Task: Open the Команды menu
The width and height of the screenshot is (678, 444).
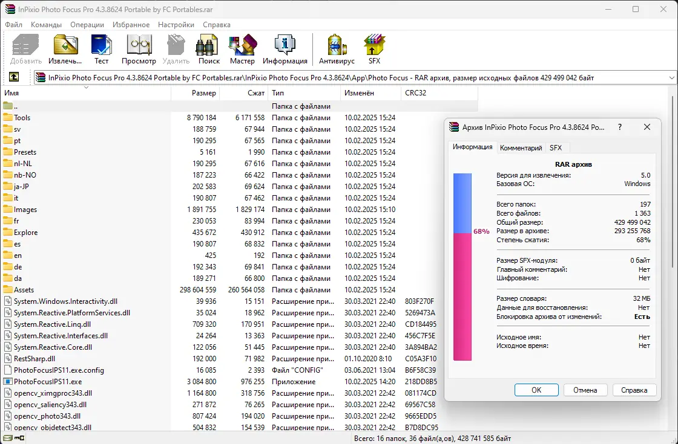Action: [46, 25]
